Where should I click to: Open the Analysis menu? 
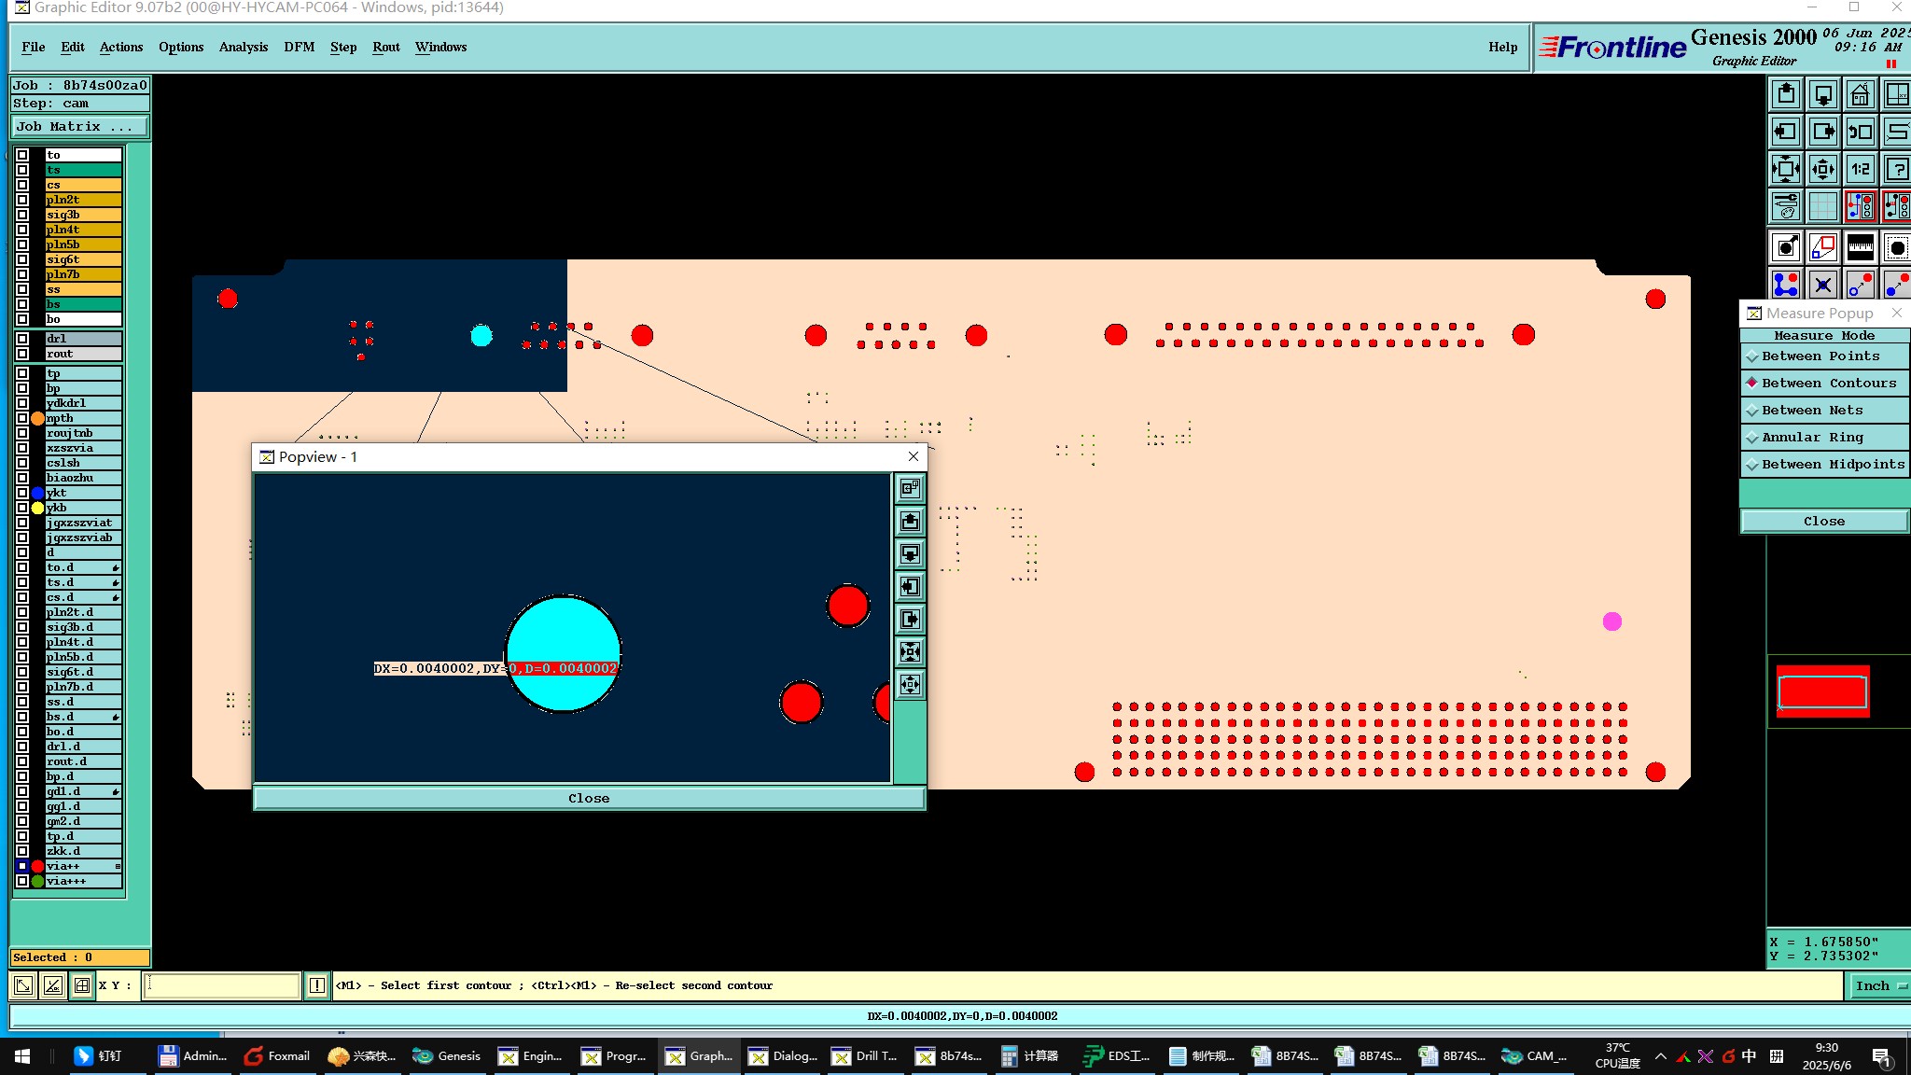(243, 47)
